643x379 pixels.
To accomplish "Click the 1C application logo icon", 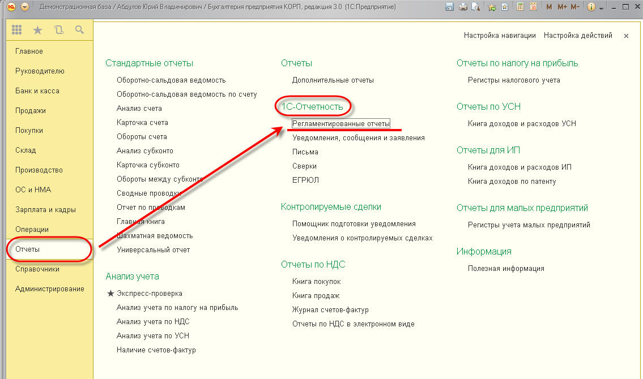I will tap(11, 7).
